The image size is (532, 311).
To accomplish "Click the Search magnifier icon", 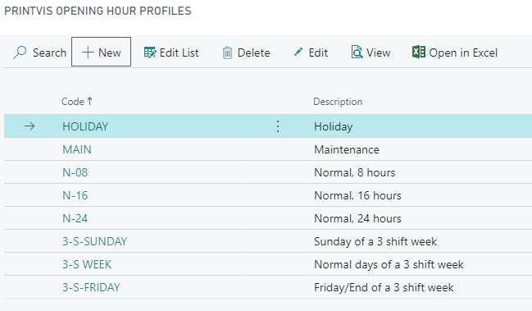I will 20,53.
